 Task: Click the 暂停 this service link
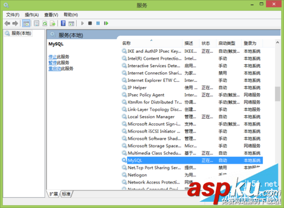(52, 63)
